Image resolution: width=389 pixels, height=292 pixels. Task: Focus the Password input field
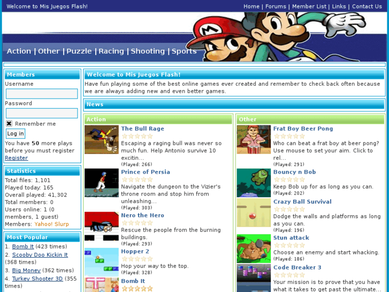click(42, 114)
